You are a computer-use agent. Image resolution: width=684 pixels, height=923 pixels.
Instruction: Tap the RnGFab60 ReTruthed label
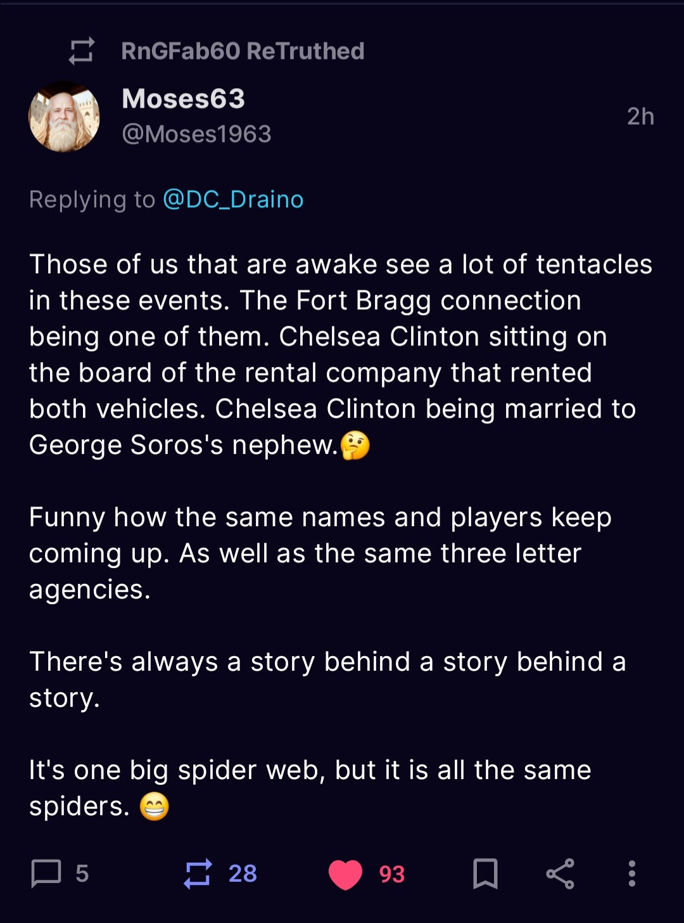(243, 51)
